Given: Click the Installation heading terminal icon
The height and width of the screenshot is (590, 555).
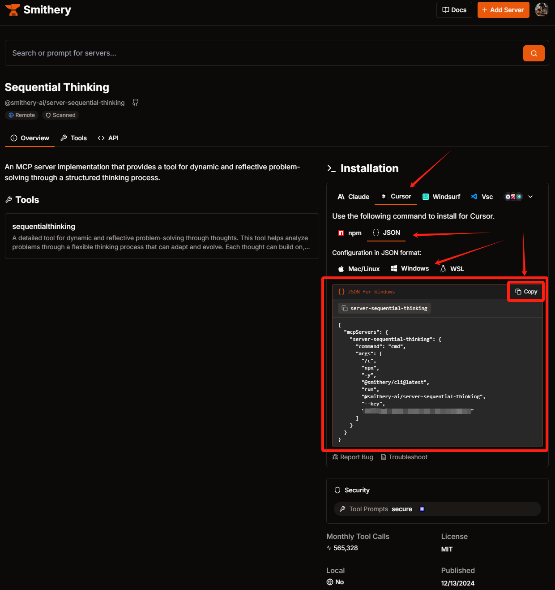Looking at the screenshot, I should (331, 168).
